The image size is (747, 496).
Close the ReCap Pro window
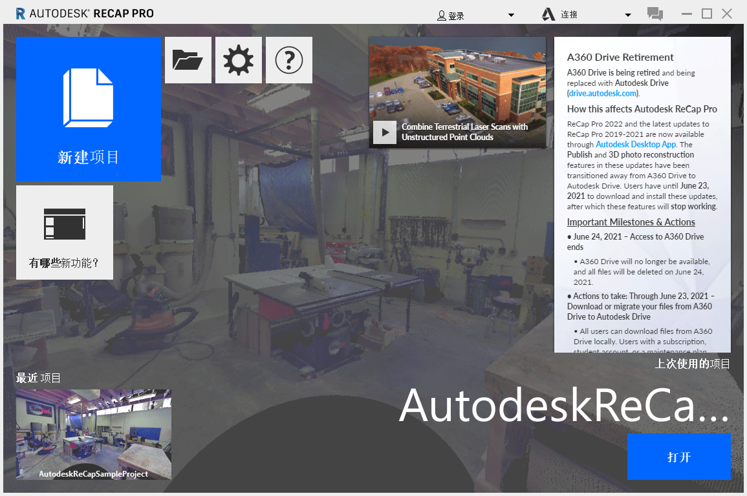(x=727, y=14)
